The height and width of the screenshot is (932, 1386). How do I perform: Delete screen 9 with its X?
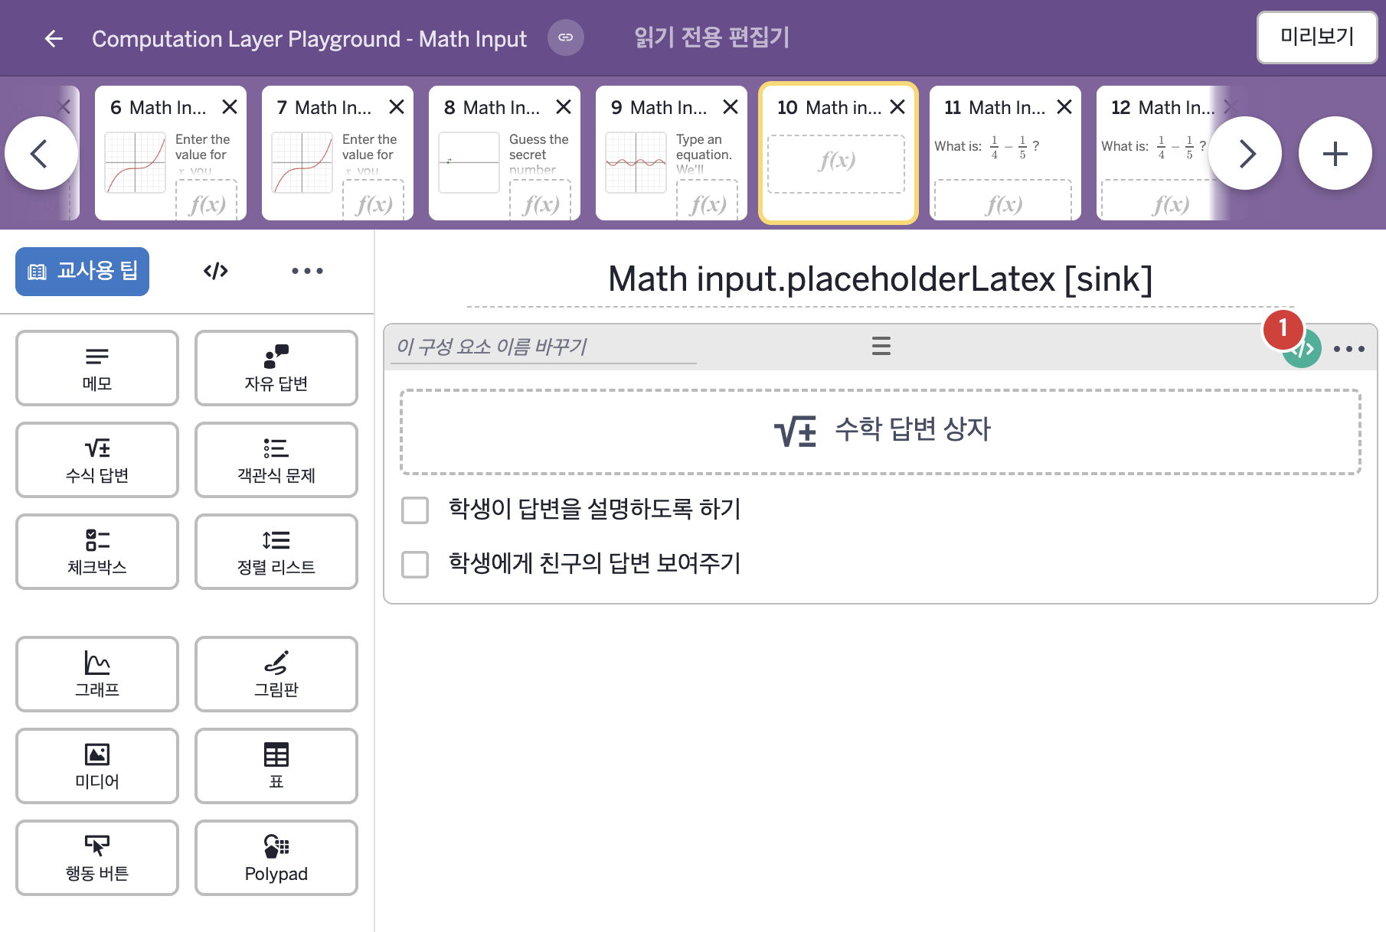tap(731, 107)
